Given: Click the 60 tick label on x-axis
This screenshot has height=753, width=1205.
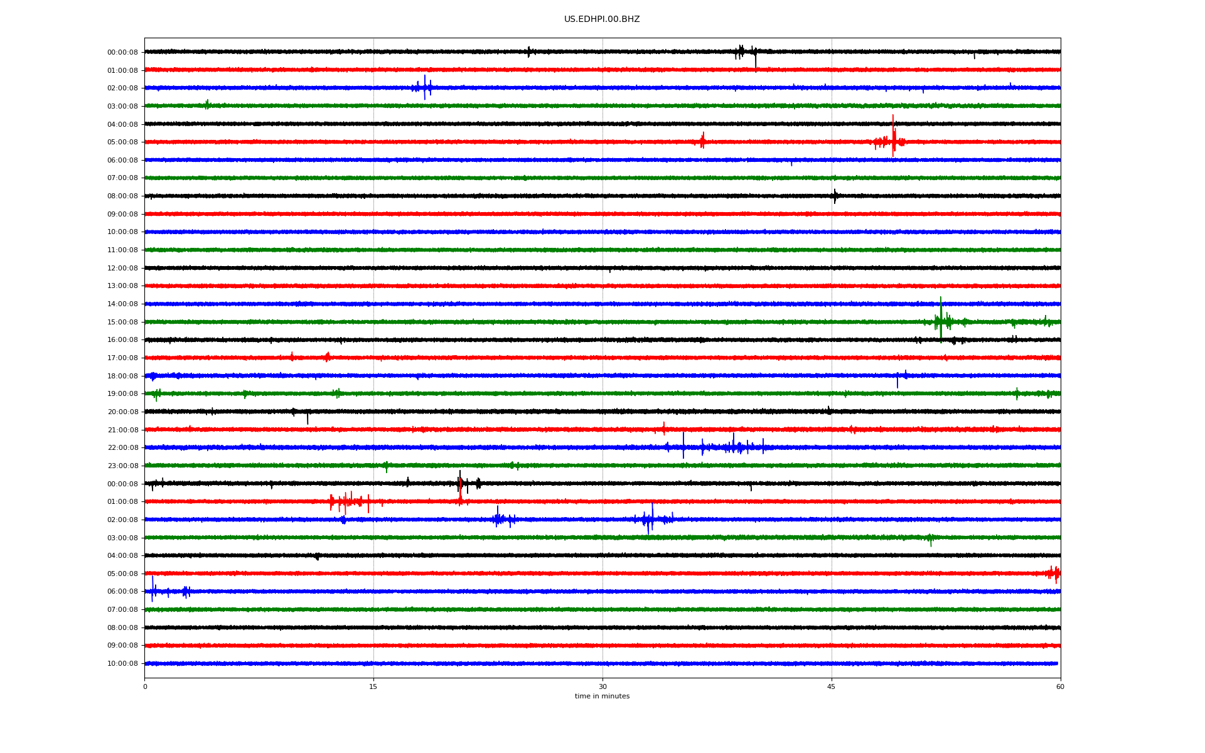Looking at the screenshot, I should [x=1060, y=686].
